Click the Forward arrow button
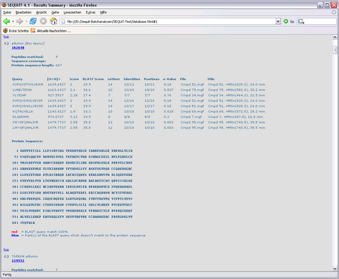The width and height of the screenshot is (339, 279). [x=19, y=21]
